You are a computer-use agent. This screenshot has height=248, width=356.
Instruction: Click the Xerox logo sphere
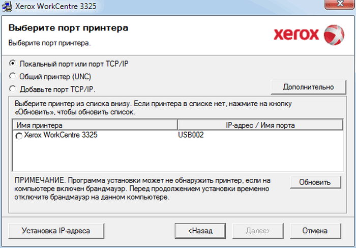334,35
